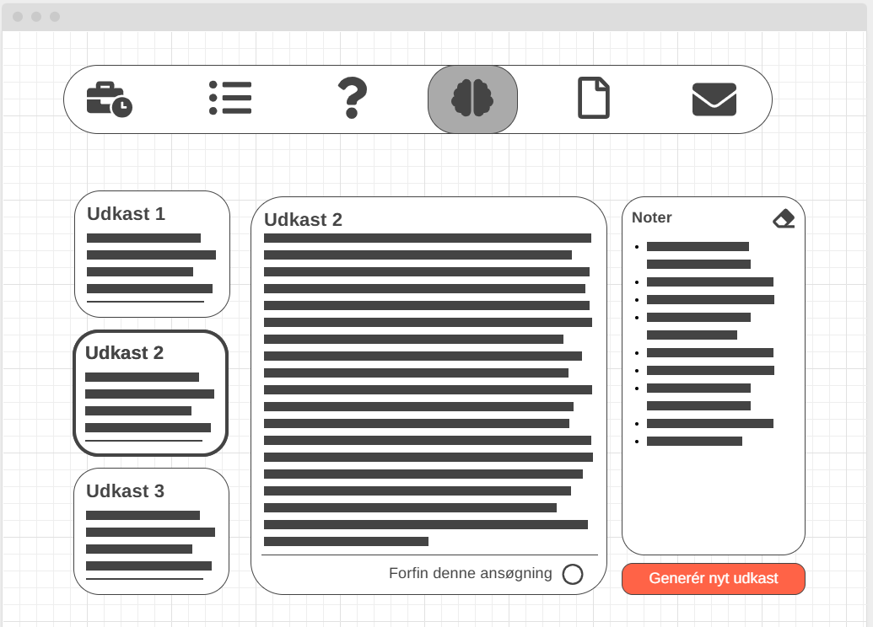Screen dimensions: 873x627
Task: Open the briefcase with clock section
Action: point(109,99)
